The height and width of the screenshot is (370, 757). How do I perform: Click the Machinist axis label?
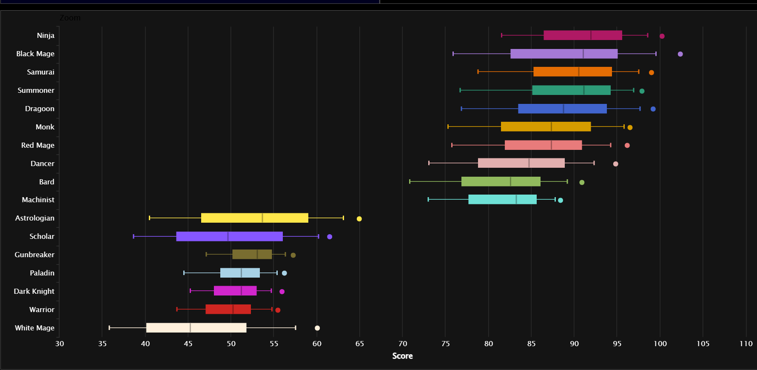[x=38, y=200]
